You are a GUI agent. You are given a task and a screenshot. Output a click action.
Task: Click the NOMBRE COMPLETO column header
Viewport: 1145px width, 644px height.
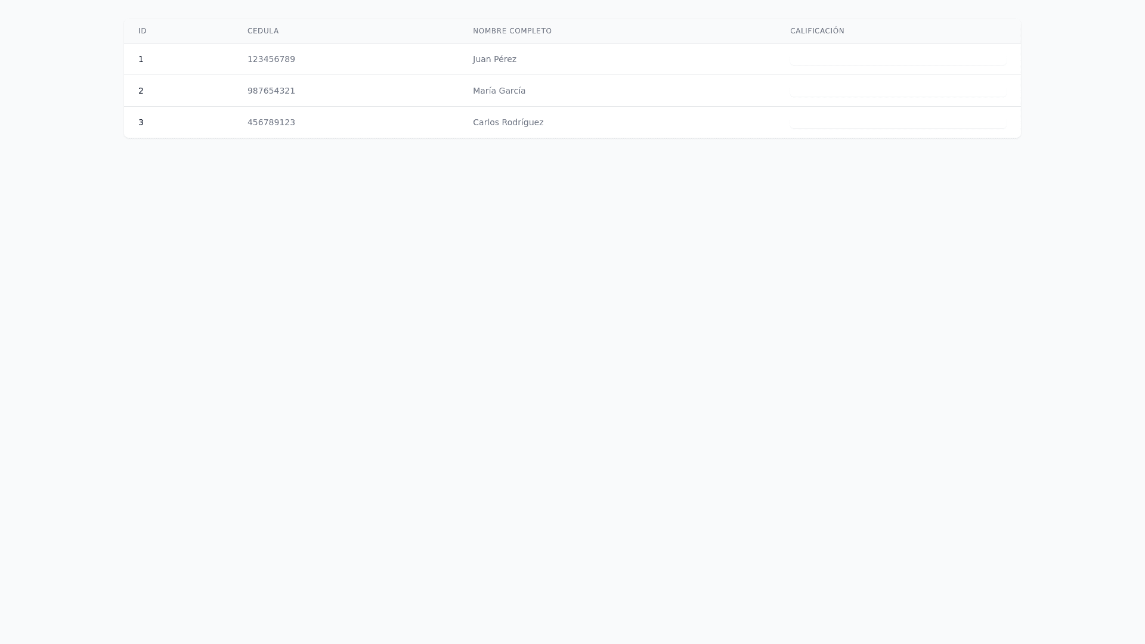point(512,31)
